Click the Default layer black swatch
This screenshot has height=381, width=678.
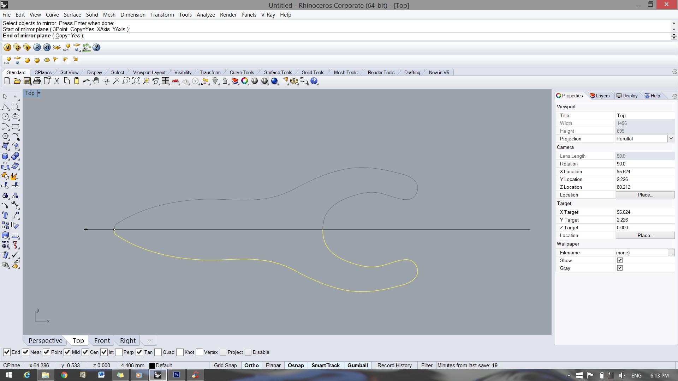[152, 365]
